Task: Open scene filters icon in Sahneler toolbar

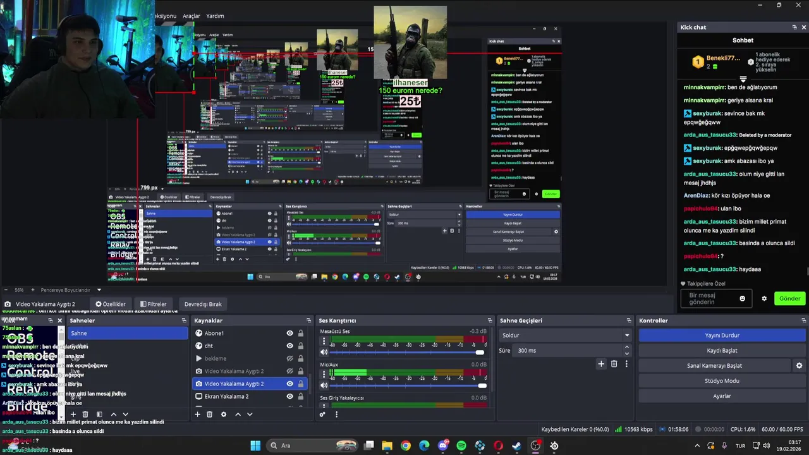Action: pyautogui.click(x=99, y=415)
